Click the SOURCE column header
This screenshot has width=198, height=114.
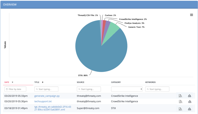(81, 82)
